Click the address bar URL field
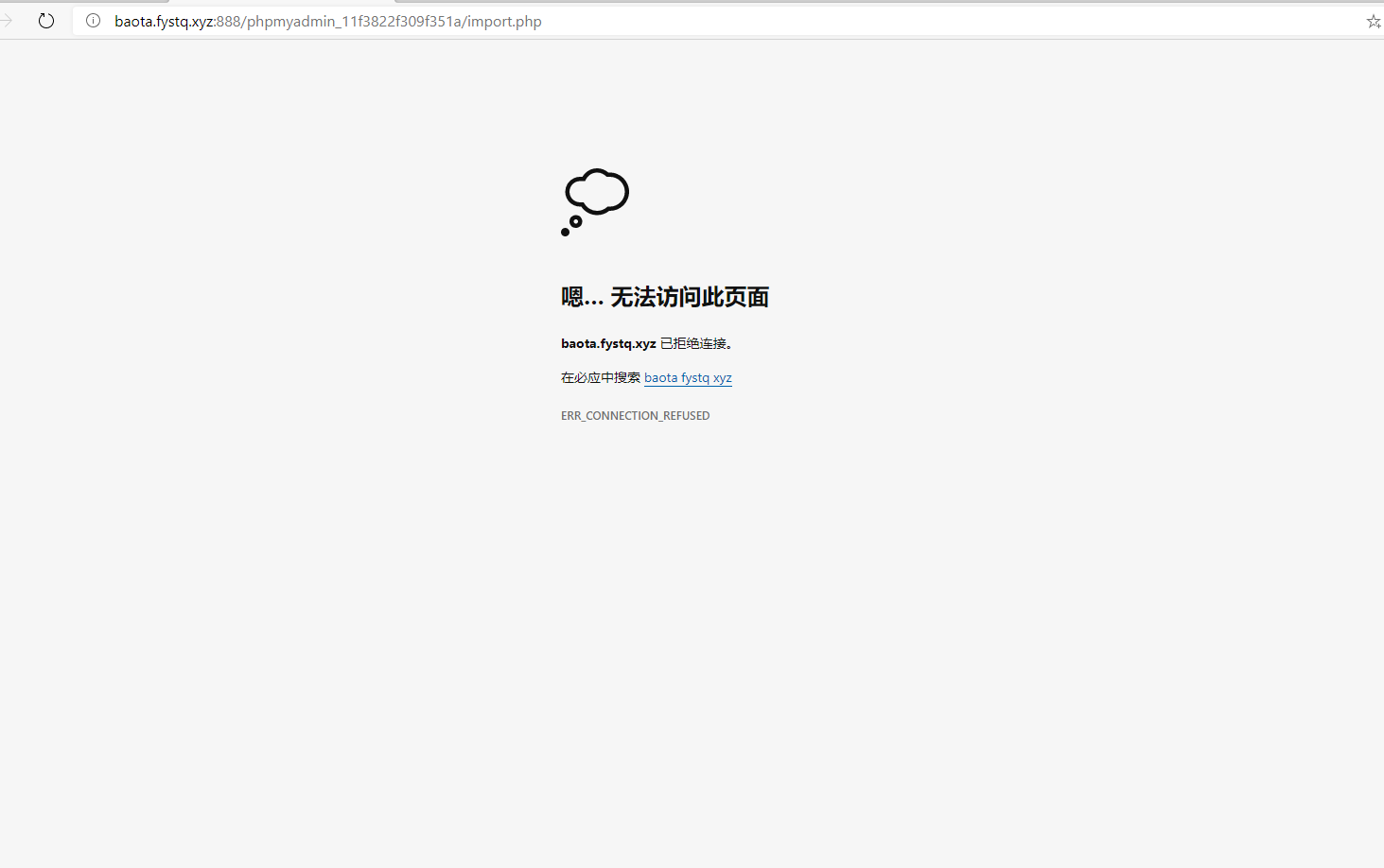The image size is (1384, 868). pyautogui.click(x=728, y=21)
